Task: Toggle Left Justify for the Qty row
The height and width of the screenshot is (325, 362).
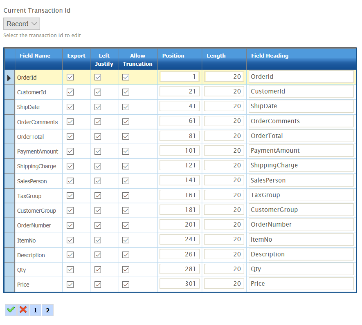Action: click(x=98, y=269)
